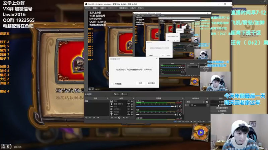Move the source down with arrow

pyautogui.click(x=127, y=118)
